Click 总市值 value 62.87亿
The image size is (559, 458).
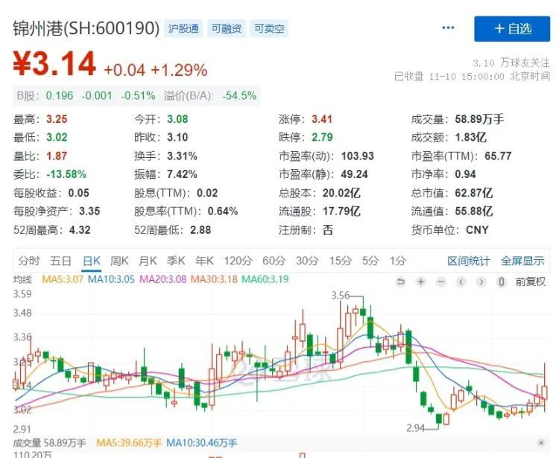pos(474,193)
